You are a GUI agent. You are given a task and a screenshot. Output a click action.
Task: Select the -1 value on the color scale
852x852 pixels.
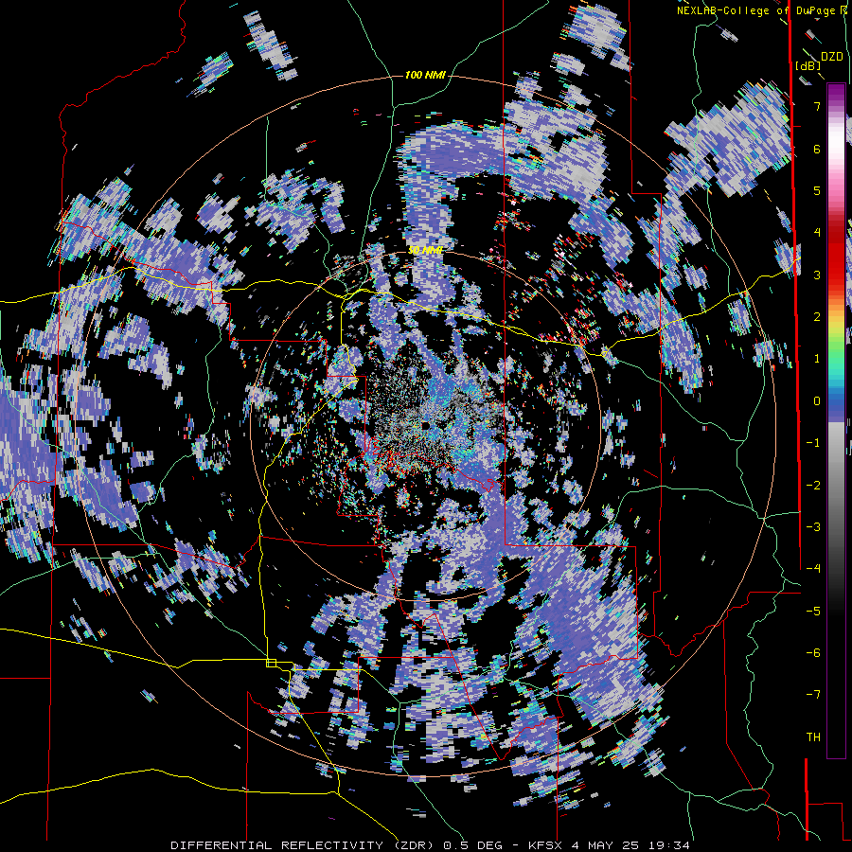813,443
